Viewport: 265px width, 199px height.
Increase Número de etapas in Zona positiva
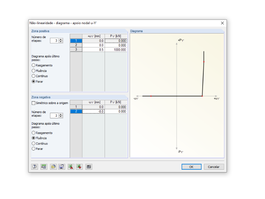[x=61, y=39]
